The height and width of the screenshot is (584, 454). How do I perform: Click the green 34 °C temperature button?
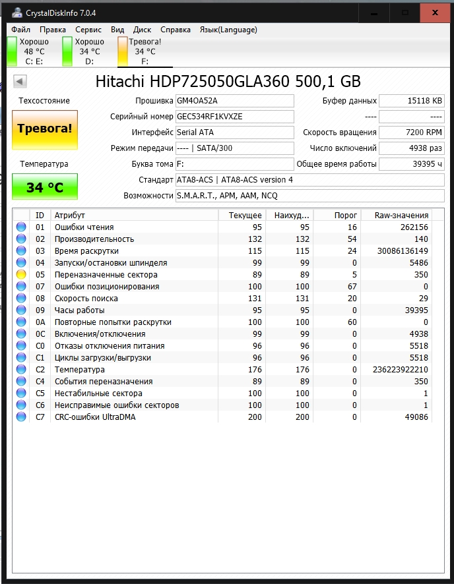point(45,187)
